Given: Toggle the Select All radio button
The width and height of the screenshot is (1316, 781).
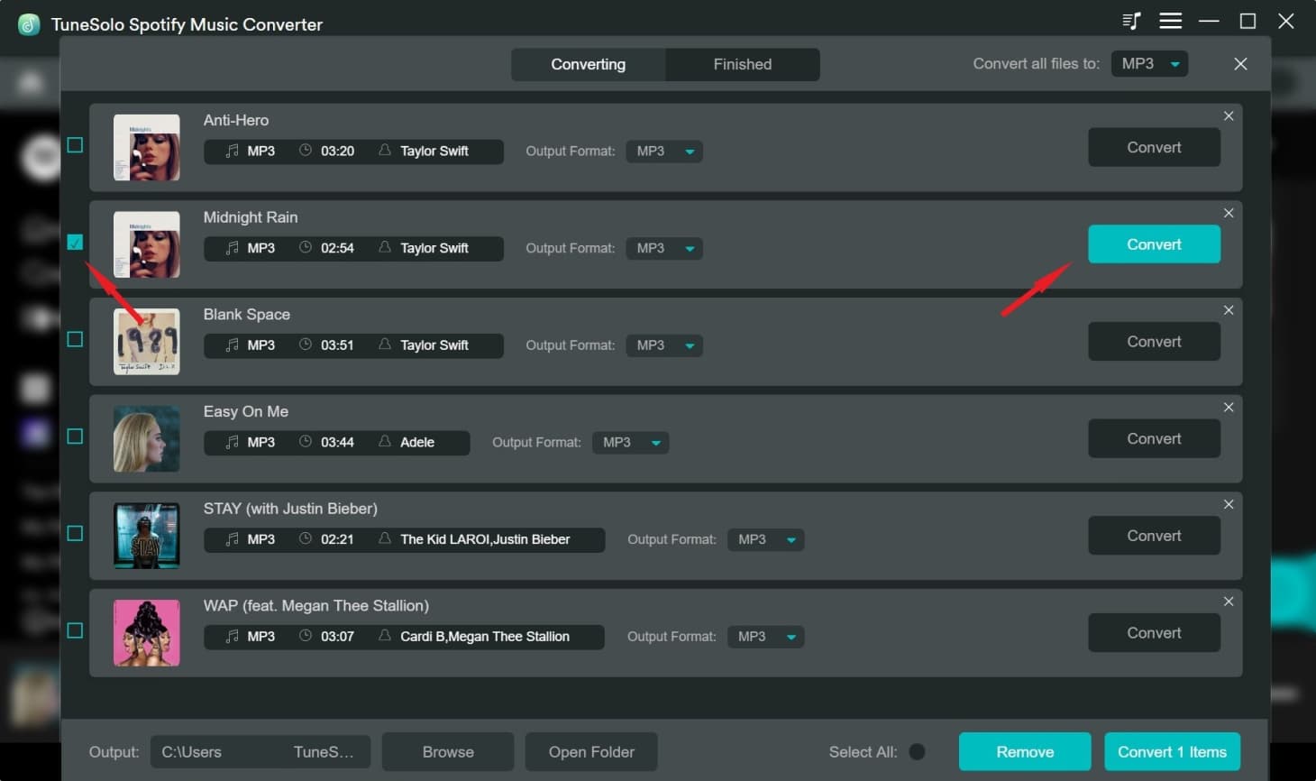Looking at the screenshot, I should point(917,752).
